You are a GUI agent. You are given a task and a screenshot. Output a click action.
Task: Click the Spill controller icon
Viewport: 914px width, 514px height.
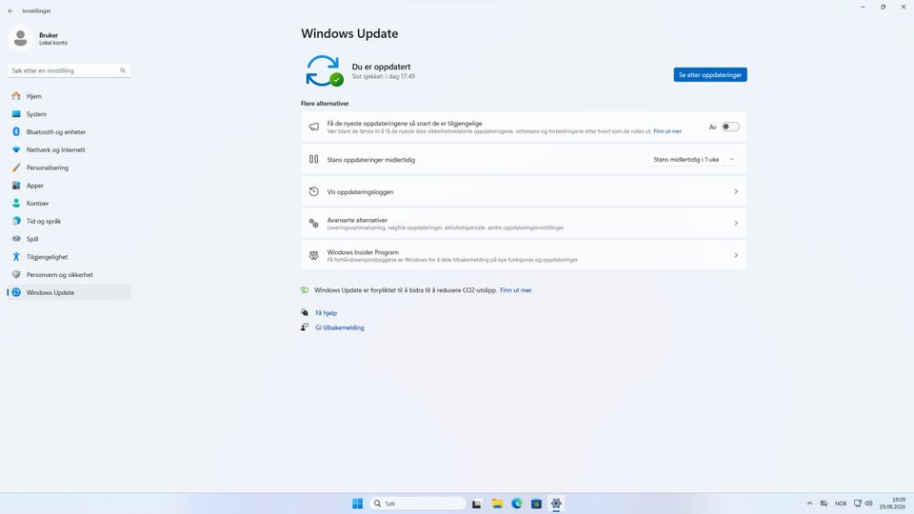point(16,239)
